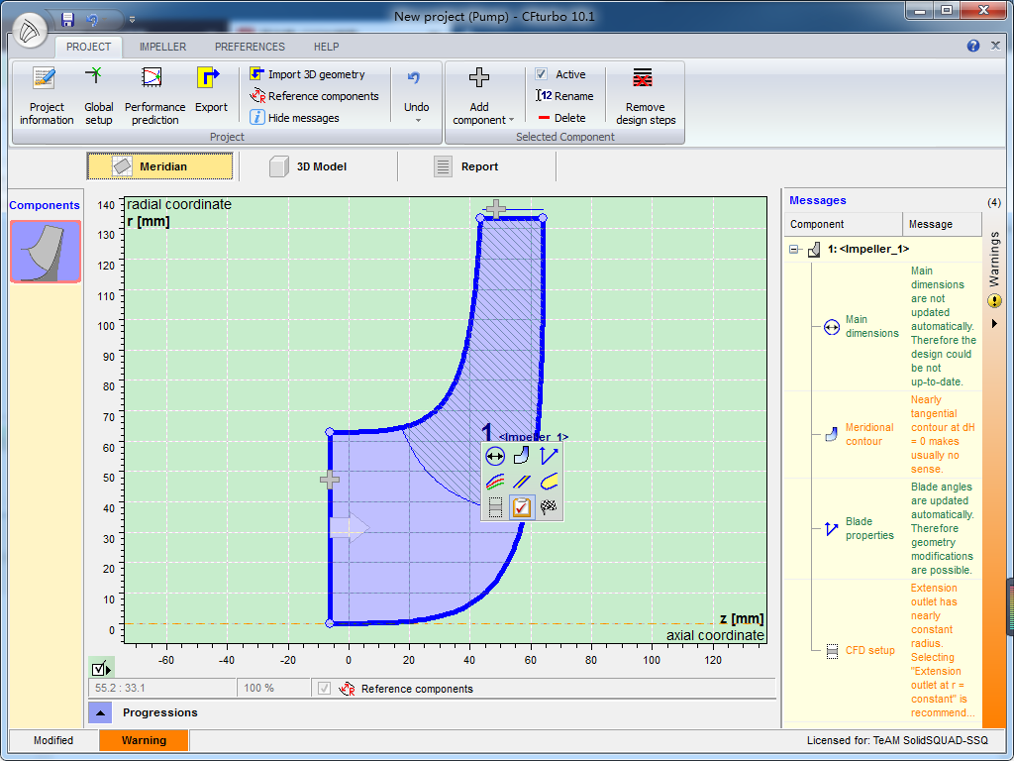Click the Messages panel heading
Screen dimensions: 1014x761
click(817, 200)
